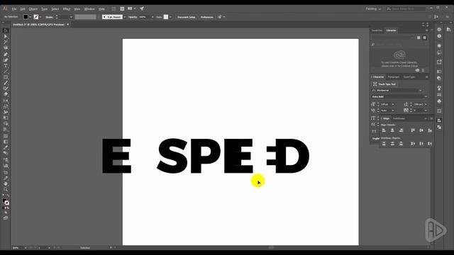Open the graphic Style dropdown

(x=170, y=17)
